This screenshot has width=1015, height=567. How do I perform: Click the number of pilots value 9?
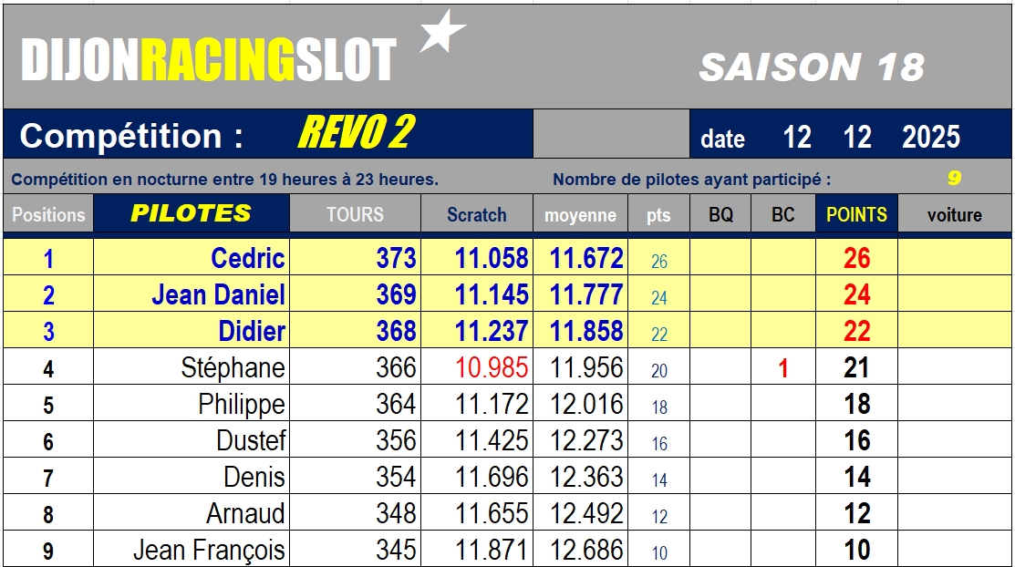point(954,179)
